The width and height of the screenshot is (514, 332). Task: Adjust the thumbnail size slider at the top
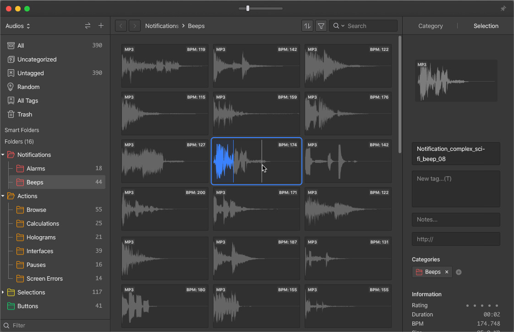coord(247,8)
